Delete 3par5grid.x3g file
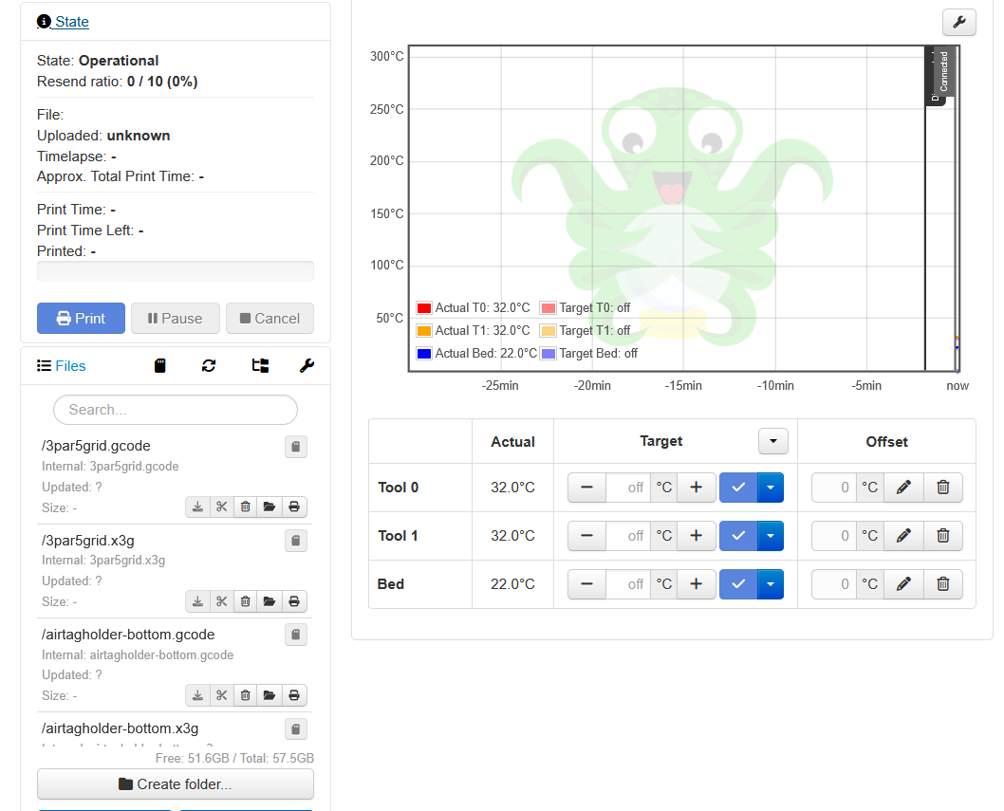1004x811 pixels. click(245, 601)
